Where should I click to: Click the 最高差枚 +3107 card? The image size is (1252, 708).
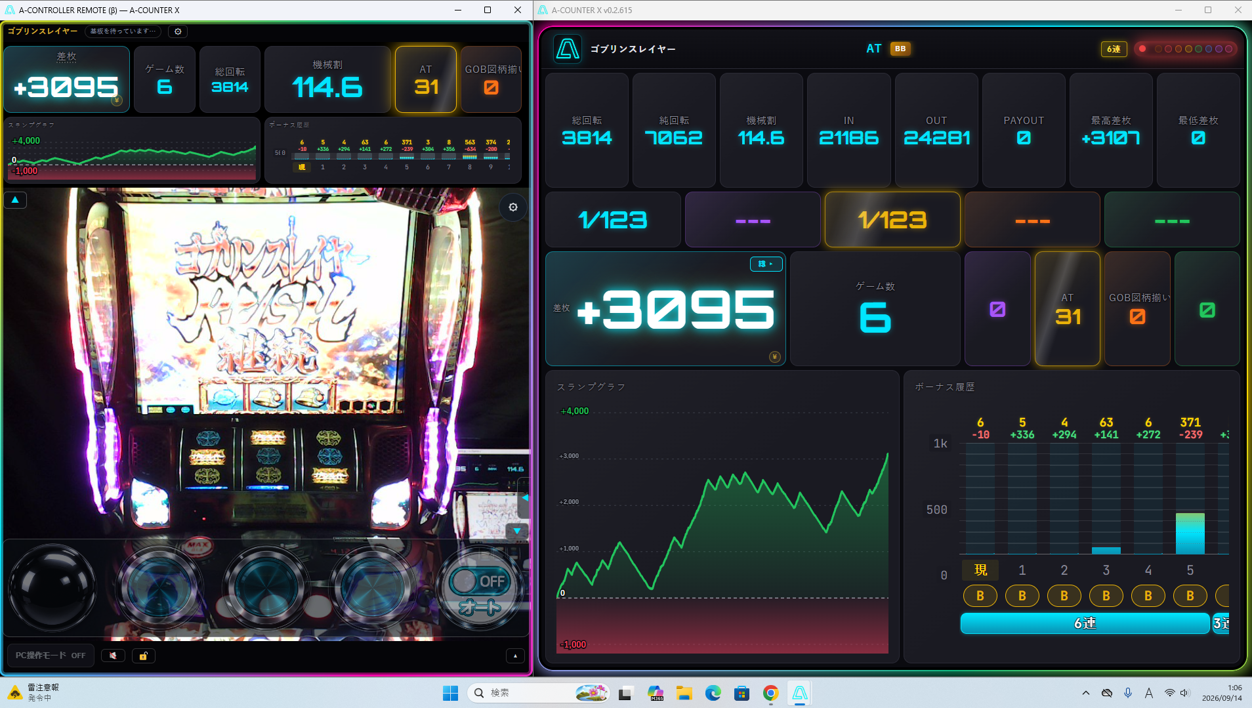(x=1111, y=130)
